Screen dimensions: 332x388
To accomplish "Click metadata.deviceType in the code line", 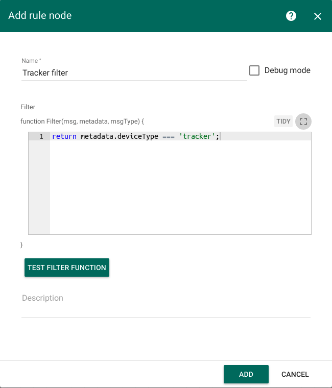I will click(120, 137).
